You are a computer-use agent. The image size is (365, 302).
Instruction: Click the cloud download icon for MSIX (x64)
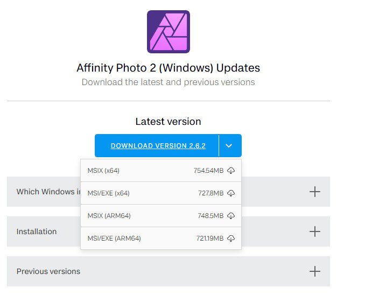coord(231,171)
